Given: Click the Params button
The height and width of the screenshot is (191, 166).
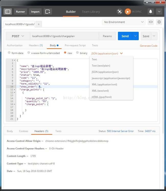Looking at the screenshot, I should pos(107,36).
